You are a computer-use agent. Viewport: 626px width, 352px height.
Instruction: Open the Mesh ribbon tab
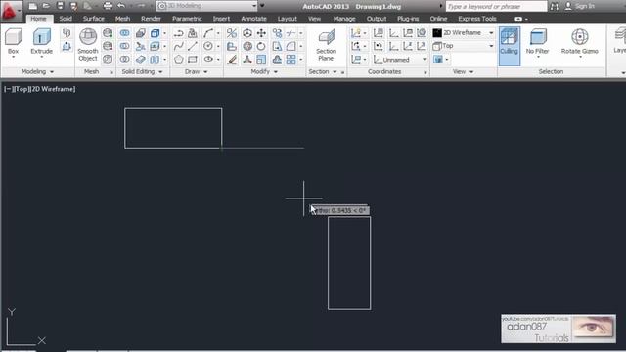tap(122, 19)
